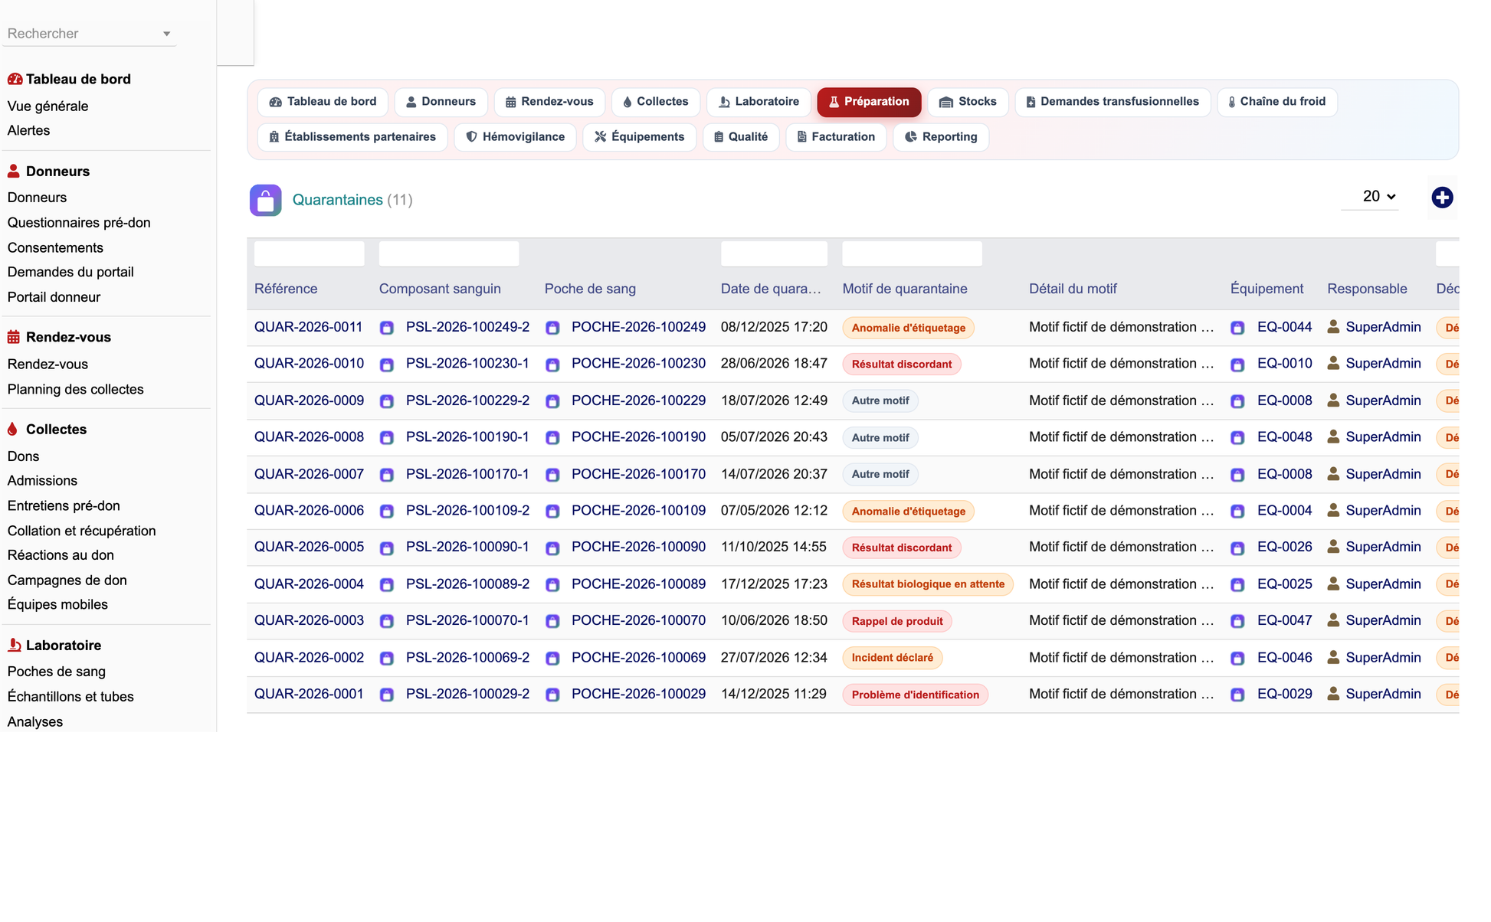Viewport: 1491px width, 922px height.
Task: Click the Date de quarantaine filter input
Action: pyautogui.click(x=774, y=253)
